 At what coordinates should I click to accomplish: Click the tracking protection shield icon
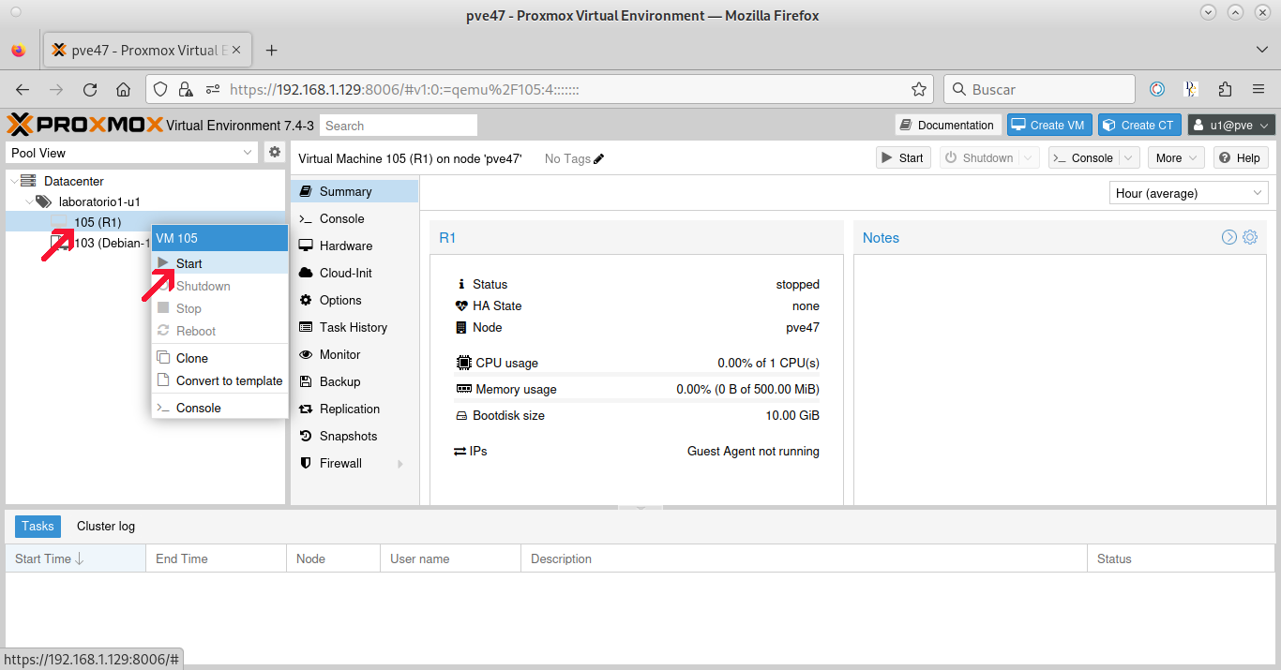pyautogui.click(x=160, y=89)
